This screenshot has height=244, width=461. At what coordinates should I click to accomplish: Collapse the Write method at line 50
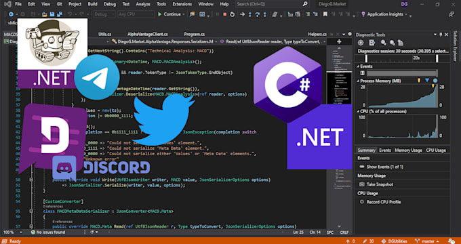(31, 180)
